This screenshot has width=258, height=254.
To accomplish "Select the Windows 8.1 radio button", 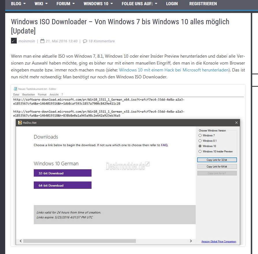I will coord(200,141).
